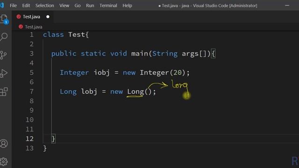299x168 pixels.
Task: Click the 'iobj' variable on line 5
Action: tap(102, 73)
